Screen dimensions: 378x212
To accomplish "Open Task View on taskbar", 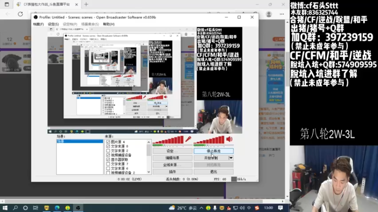I will pyautogui.click(x=36, y=208).
